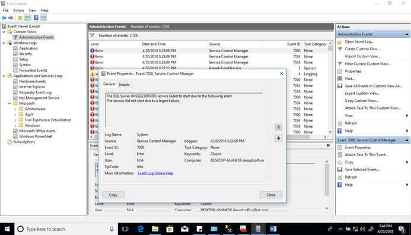Select the Security log in tree

coord(26,54)
